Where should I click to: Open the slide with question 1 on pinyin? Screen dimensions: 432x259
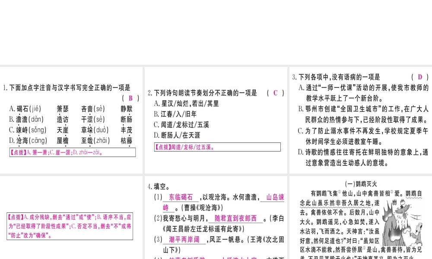coord(71,120)
